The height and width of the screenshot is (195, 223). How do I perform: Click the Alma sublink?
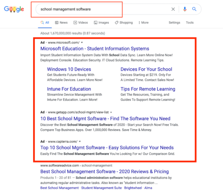(x=148, y=188)
